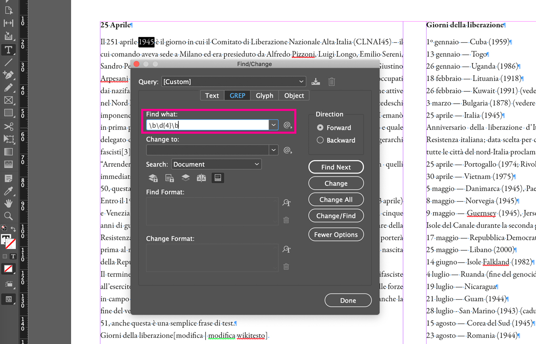536x344 pixels.
Task: Open the Query dropdown
Action: [x=233, y=81]
